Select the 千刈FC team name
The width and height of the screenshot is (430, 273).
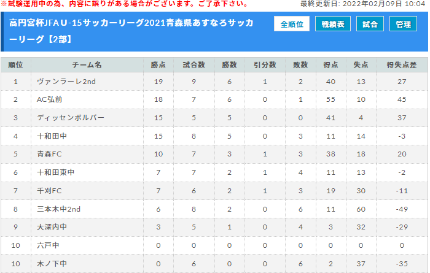(49, 191)
